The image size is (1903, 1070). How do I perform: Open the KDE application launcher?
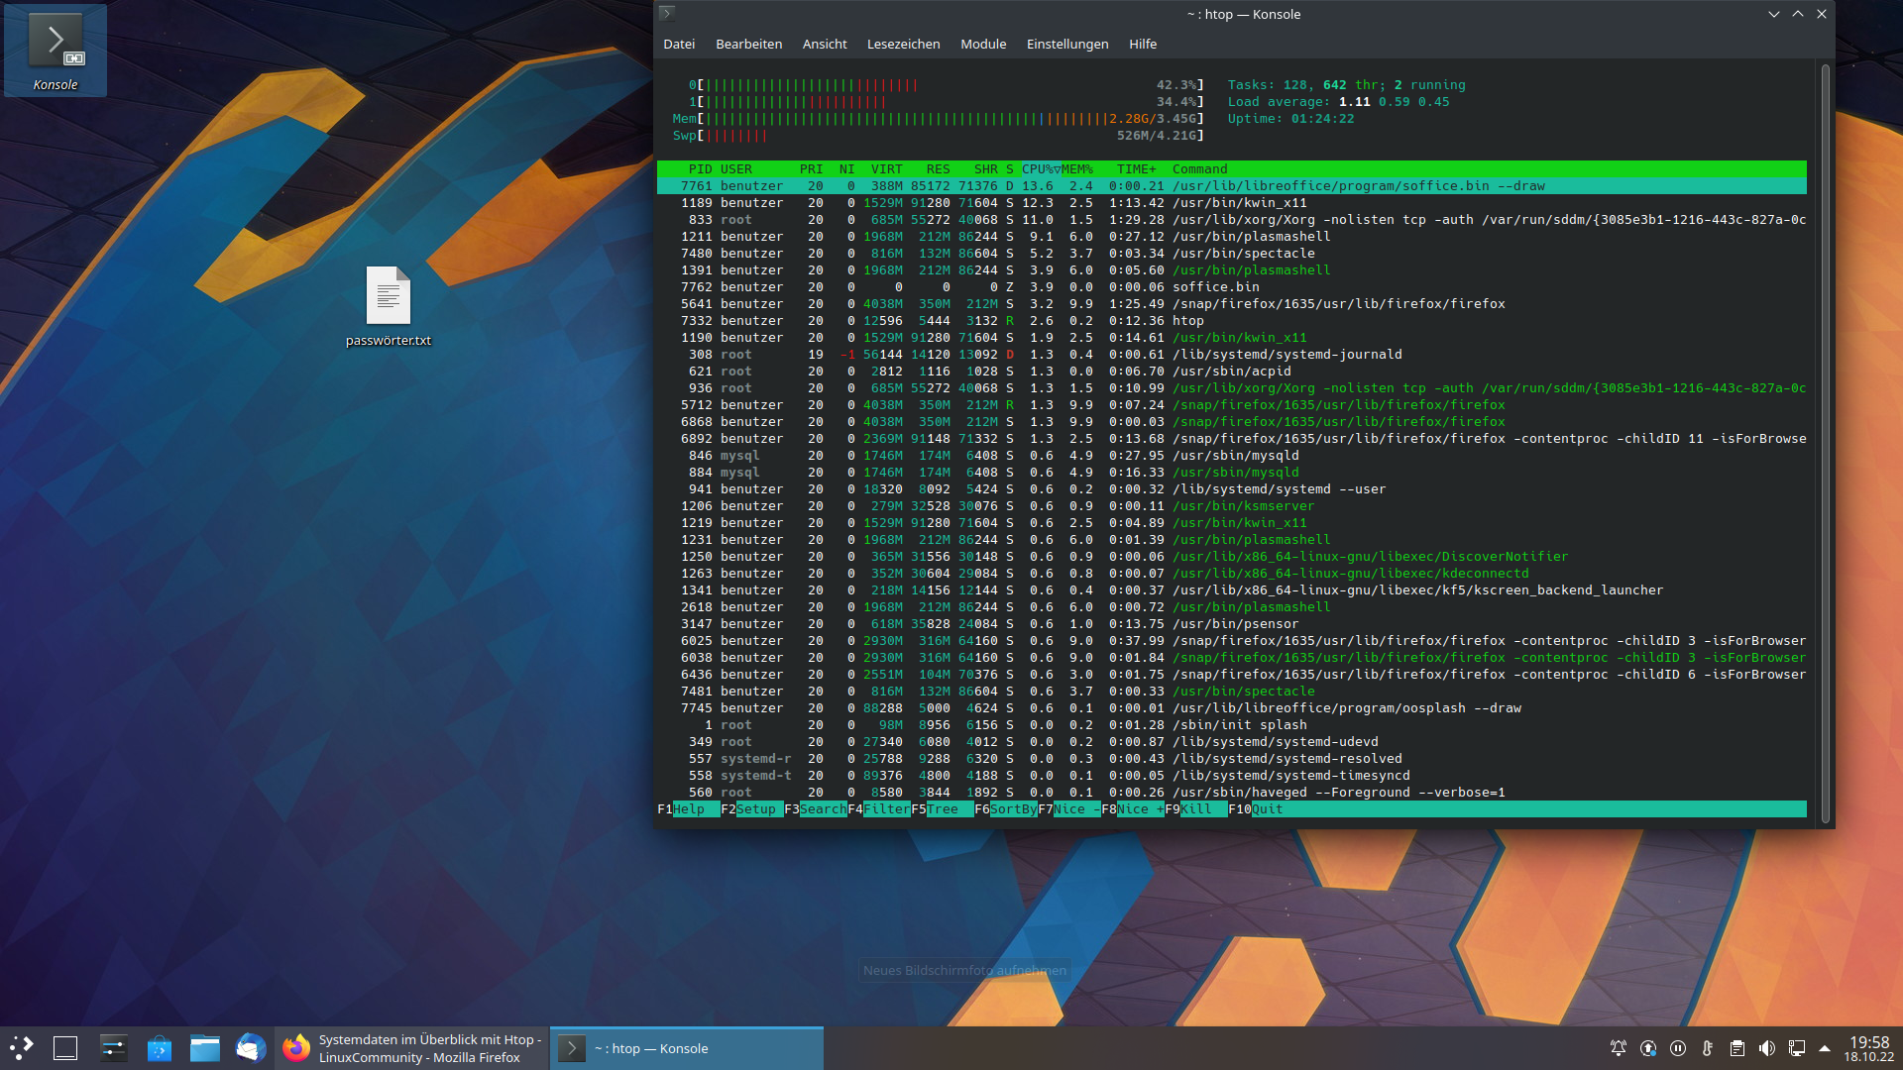coord(22,1048)
